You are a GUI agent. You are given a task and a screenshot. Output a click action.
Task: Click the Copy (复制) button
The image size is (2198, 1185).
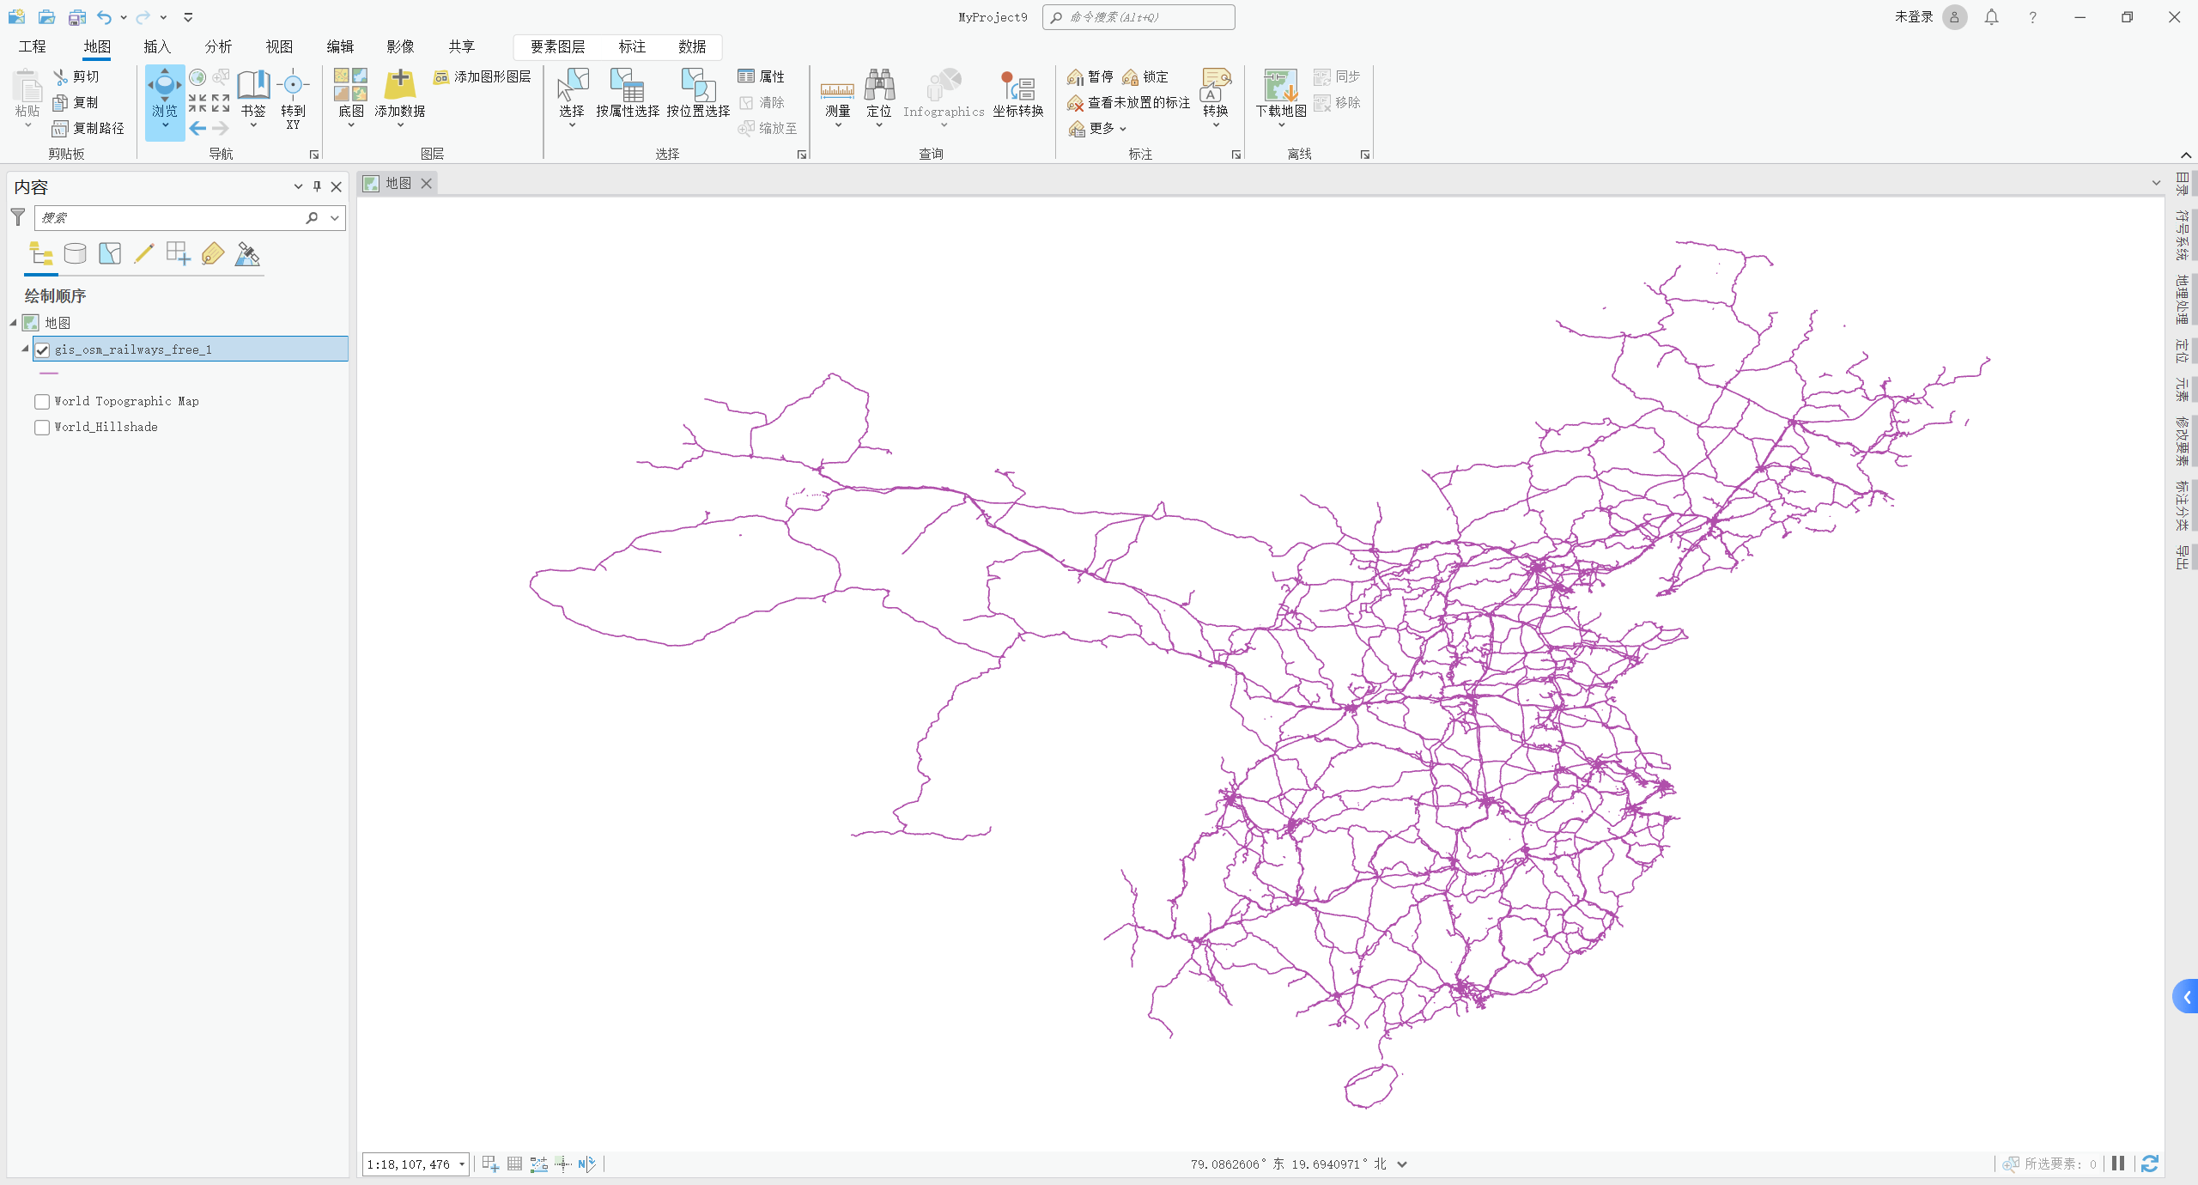tap(76, 102)
